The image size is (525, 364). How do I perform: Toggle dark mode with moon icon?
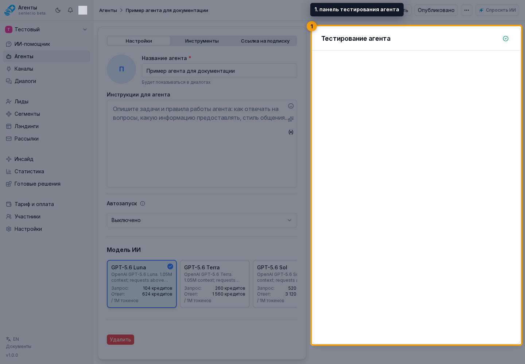tap(58, 10)
